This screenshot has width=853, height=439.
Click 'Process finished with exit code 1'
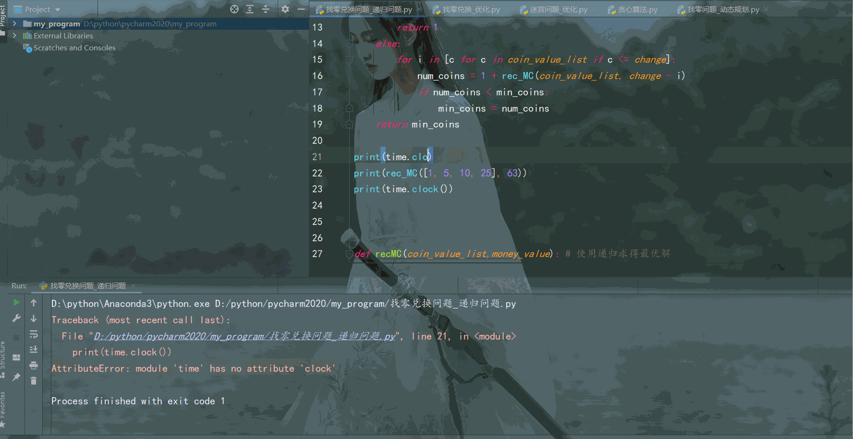tap(138, 401)
